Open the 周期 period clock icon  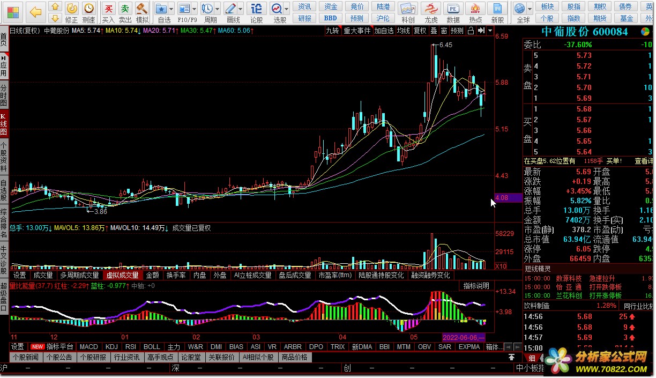[207, 9]
